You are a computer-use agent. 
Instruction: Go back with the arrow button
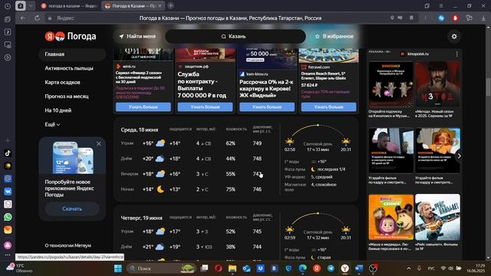(22, 18)
